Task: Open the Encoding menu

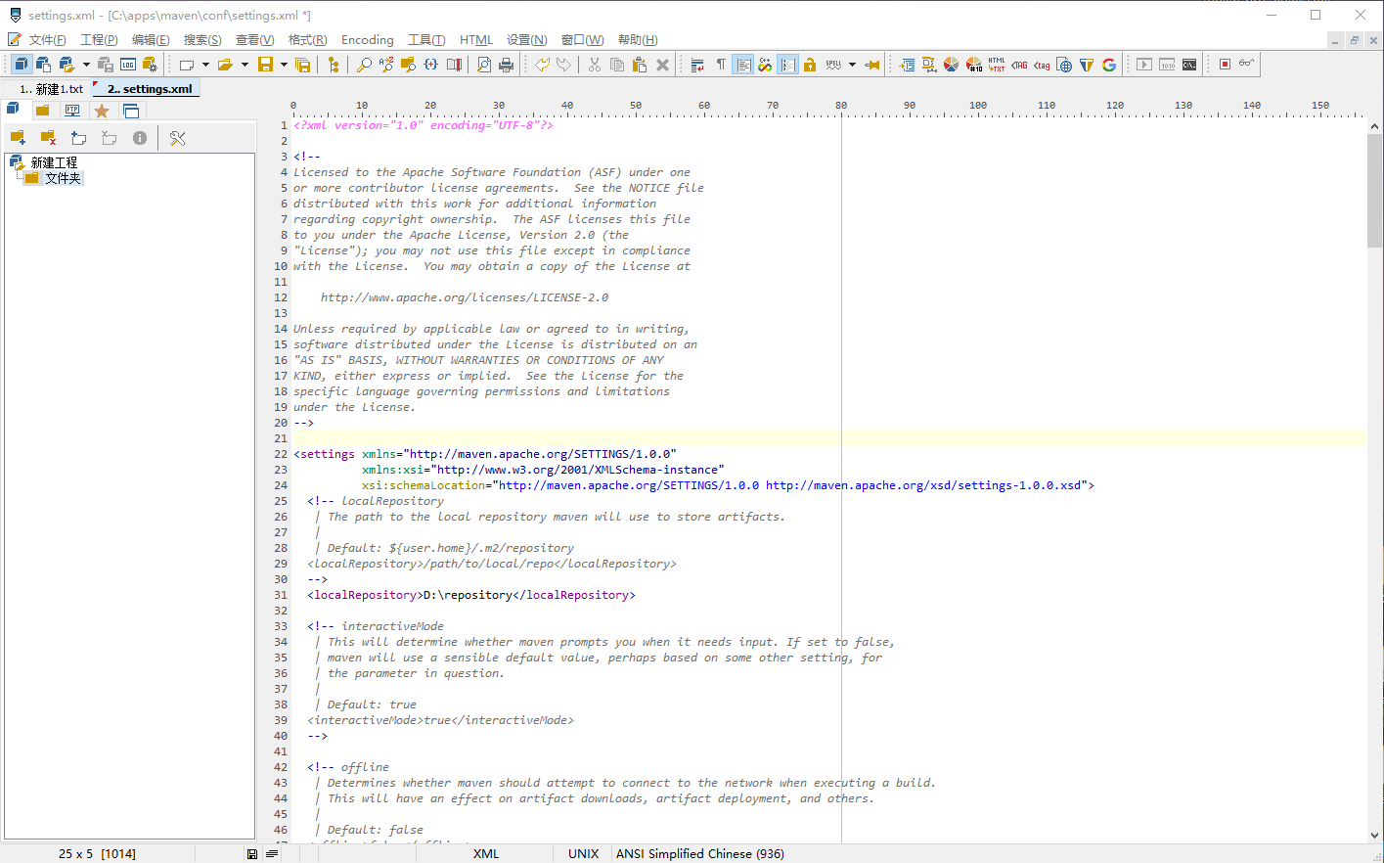Action: [x=368, y=40]
